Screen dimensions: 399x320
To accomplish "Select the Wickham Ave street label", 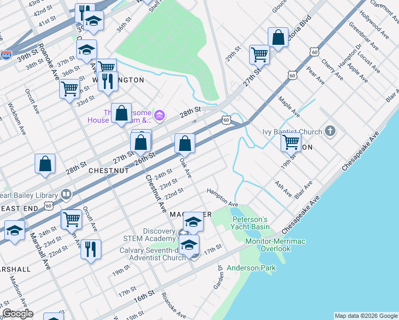I will point(17,118).
